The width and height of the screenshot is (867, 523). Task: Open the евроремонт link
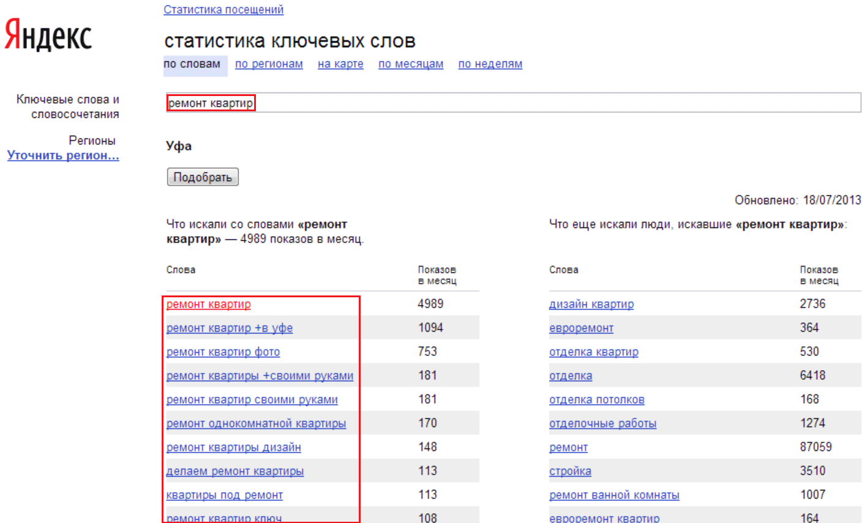click(x=581, y=328)
